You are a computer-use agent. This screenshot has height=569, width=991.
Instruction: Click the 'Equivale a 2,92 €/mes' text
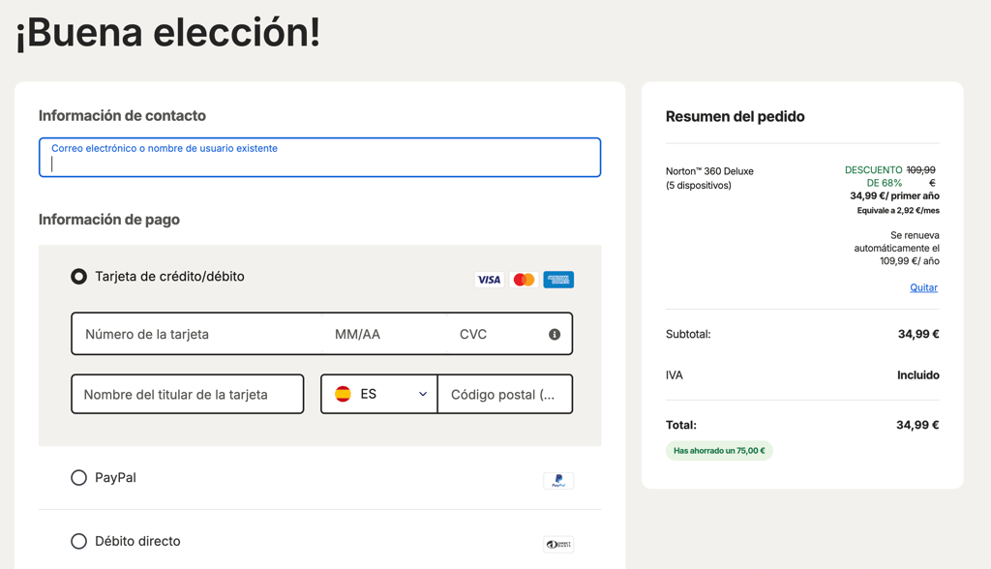(898, 211)
